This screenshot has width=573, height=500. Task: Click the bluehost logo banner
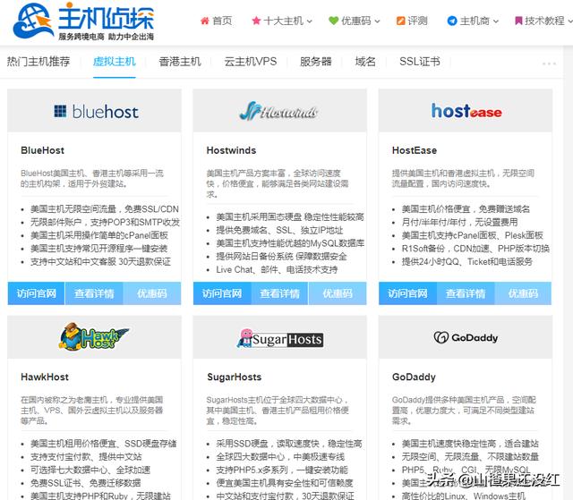point(94,111)
